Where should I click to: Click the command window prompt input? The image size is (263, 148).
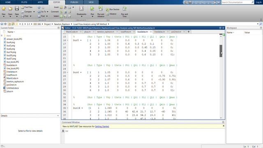coord(144,131)
